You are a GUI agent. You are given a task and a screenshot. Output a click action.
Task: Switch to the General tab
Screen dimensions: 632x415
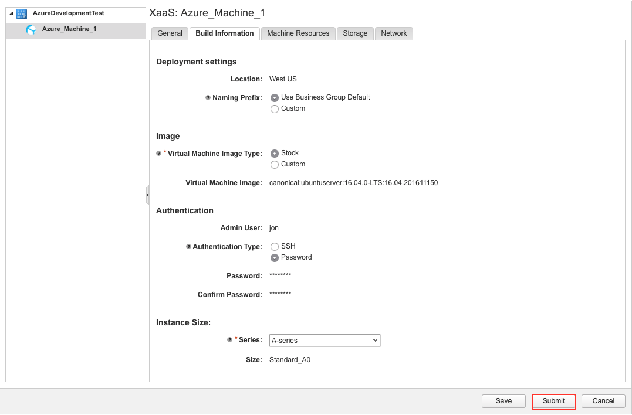[170, 33]
